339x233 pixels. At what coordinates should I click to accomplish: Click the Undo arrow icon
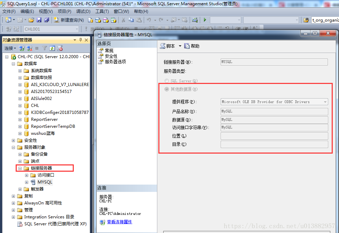tap(149, 20)
